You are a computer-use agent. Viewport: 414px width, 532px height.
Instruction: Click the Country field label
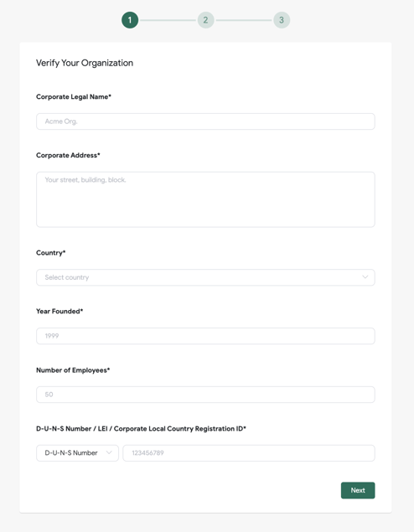(x=50, y=253)
